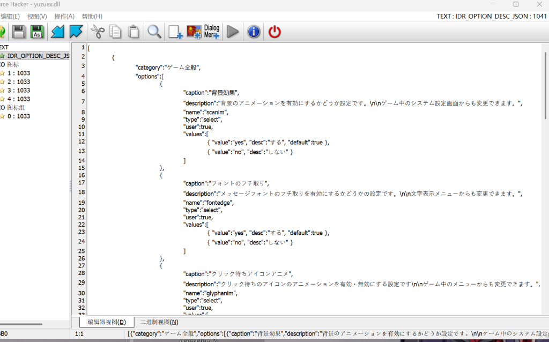Select the Cut scissors icon

pos(97,32)
